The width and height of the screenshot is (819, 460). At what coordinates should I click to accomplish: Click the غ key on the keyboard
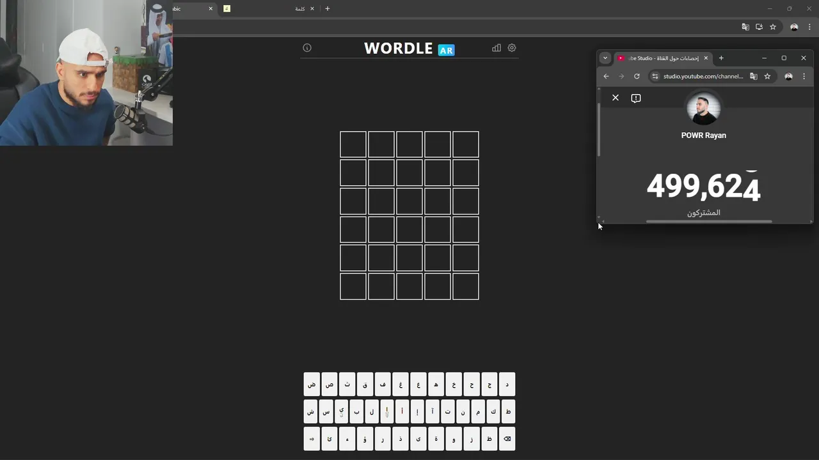click(x=401, y=385)
